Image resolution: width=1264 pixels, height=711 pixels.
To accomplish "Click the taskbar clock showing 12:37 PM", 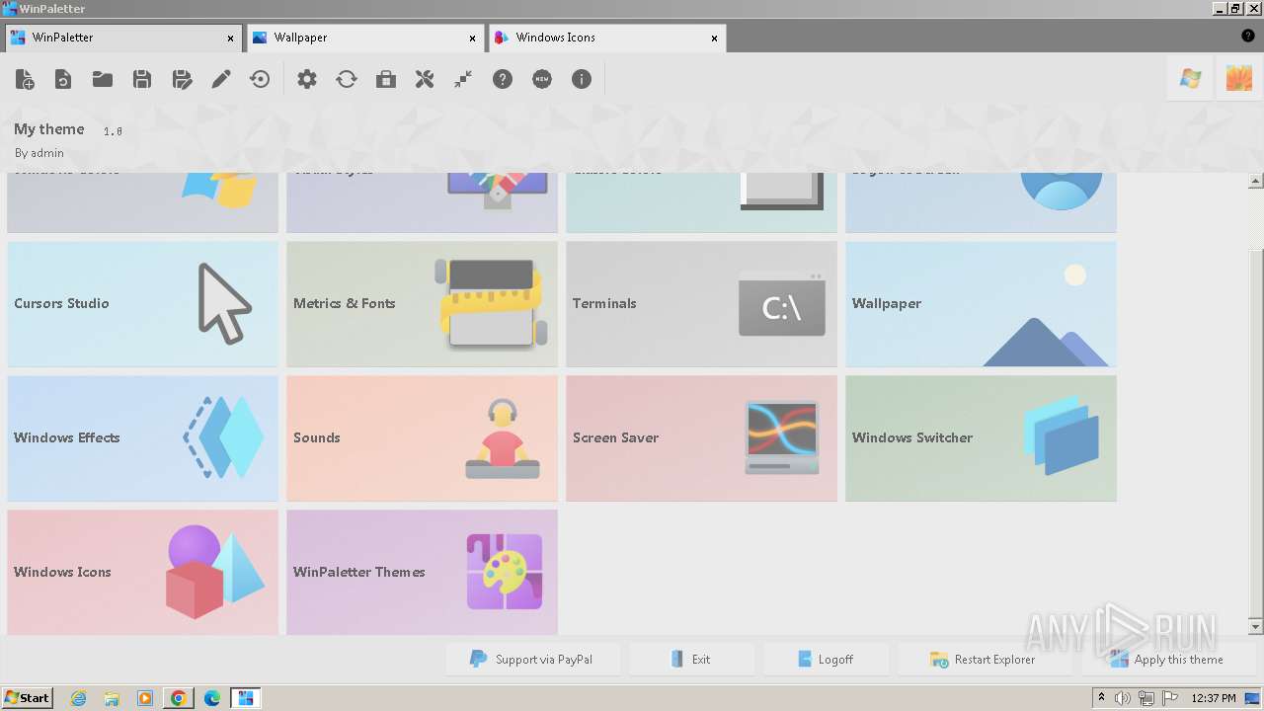I will pyautogui.click(x=1215, y=698).
